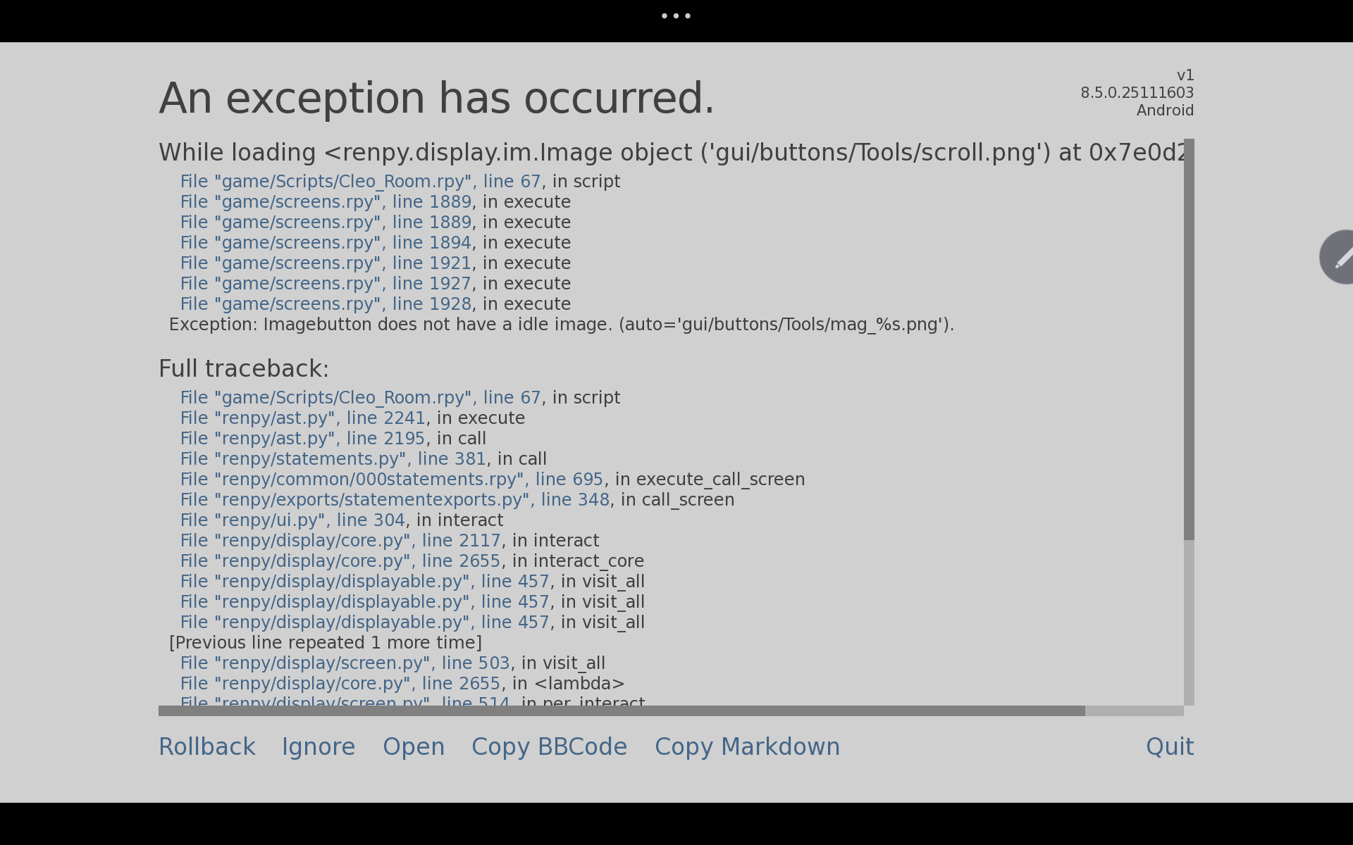Open the three-dot overflow menu at top
The width and height of the screenshot is (1353, 845).
point(676,15)
